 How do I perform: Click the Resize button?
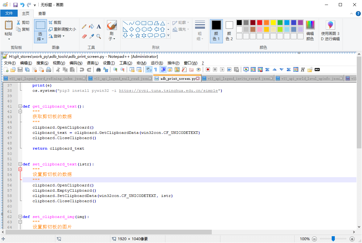pos(62,29)
